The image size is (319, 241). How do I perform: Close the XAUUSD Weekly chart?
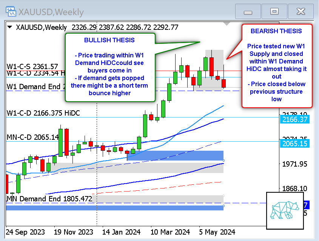301,12
